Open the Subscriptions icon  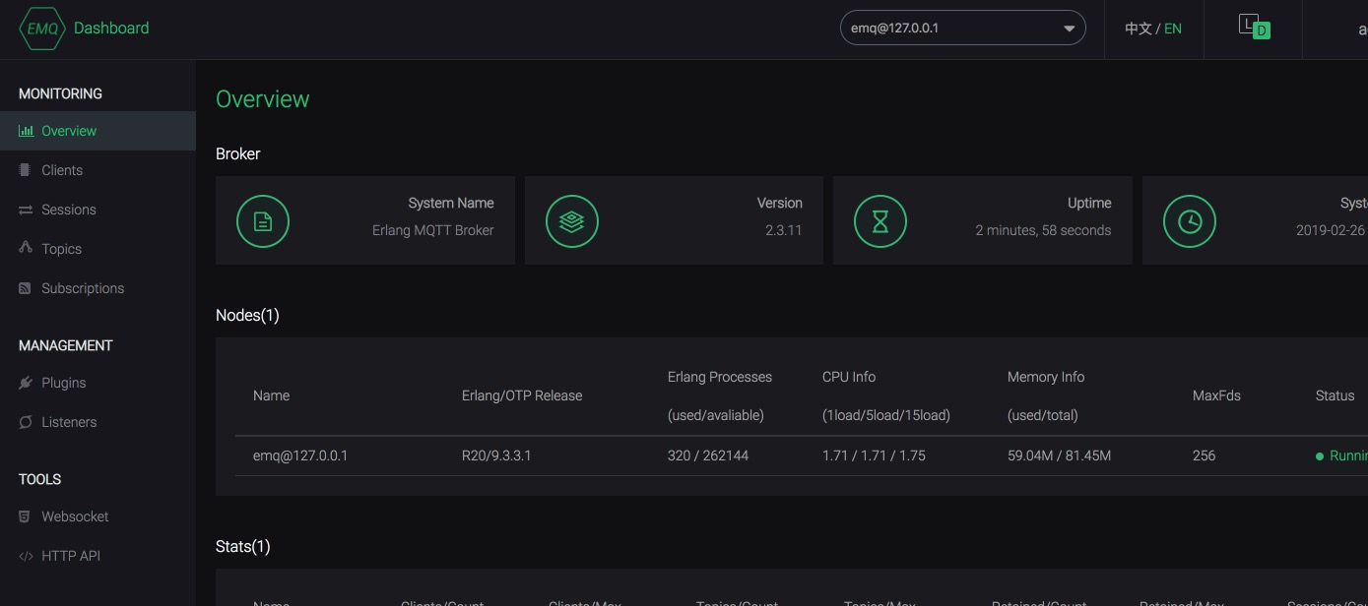pos(28,287)
